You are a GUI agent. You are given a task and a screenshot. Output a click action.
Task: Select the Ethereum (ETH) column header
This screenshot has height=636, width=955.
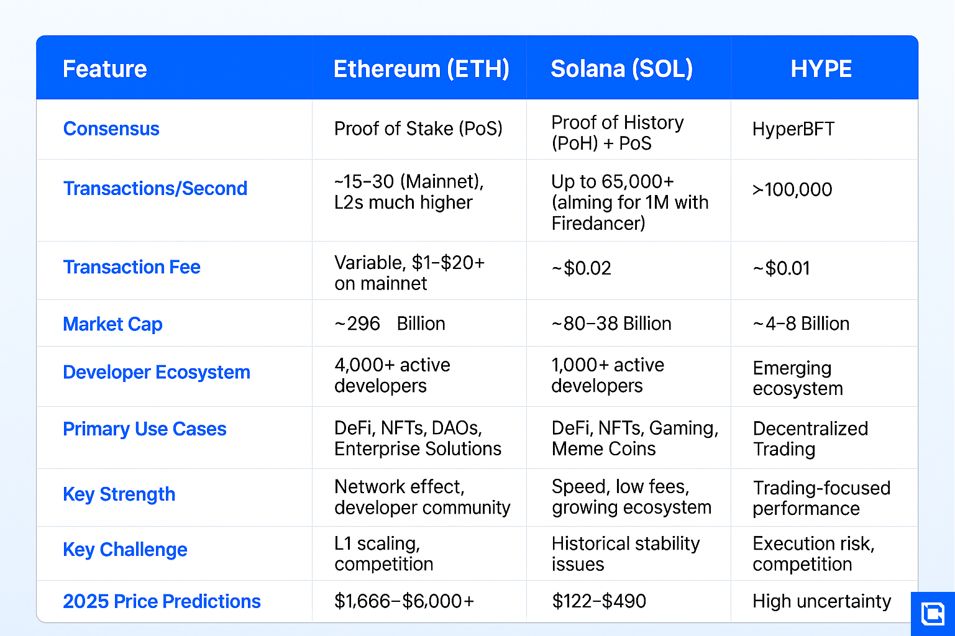pyautogui.click(x=421, y=69)
